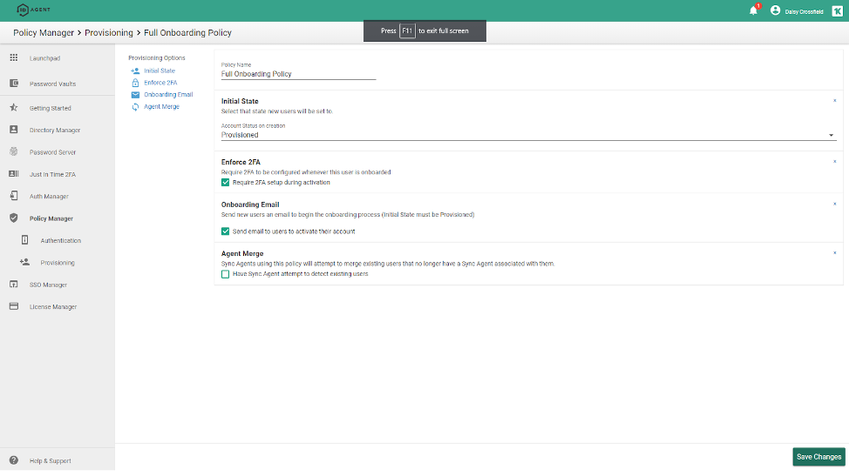
Task: Click the Policy Manager shield icon
Action: pos(14,218)
